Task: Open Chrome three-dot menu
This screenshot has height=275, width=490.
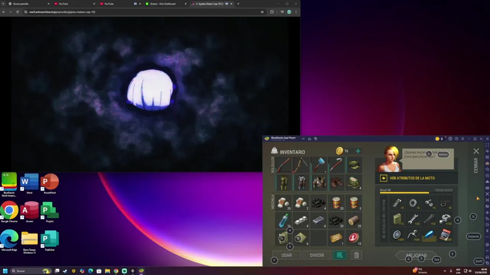Action: pos(296,12)
